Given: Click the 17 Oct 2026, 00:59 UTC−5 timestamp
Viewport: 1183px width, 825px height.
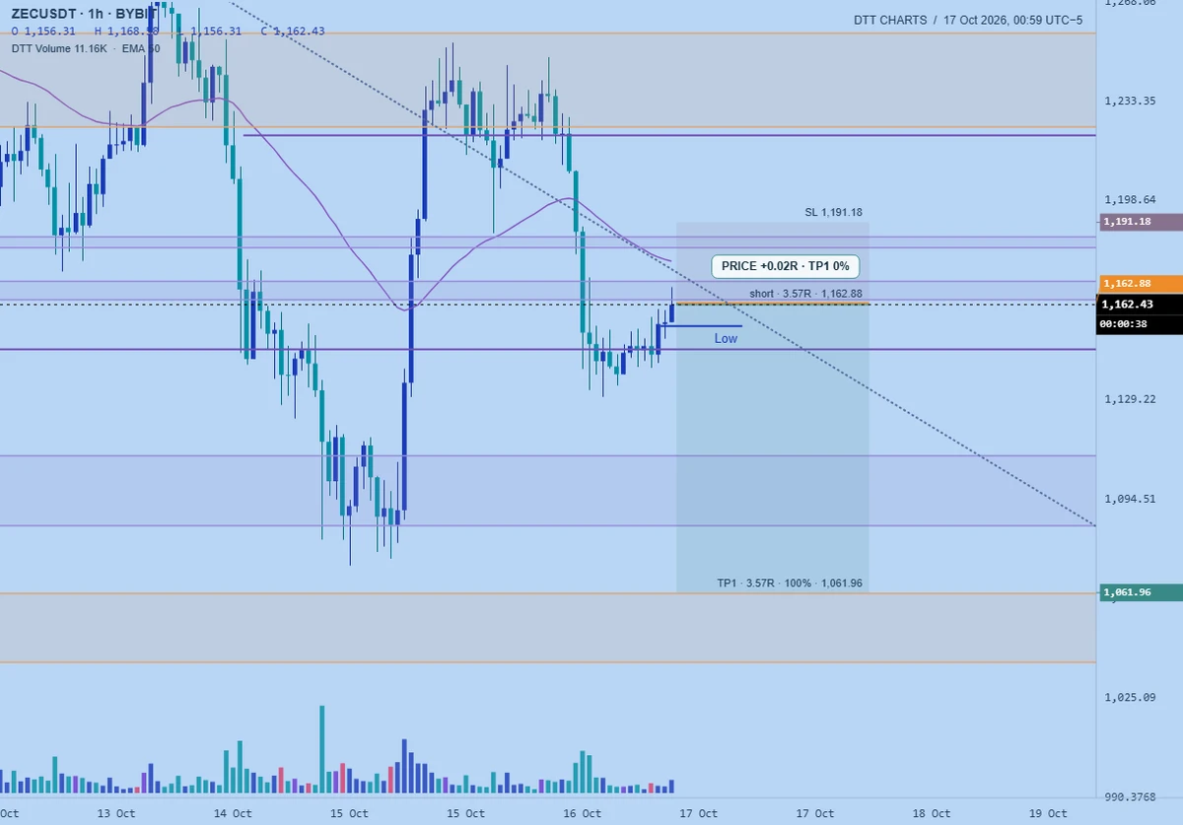Looking at the screenshot, I should tap(1012, 21).
